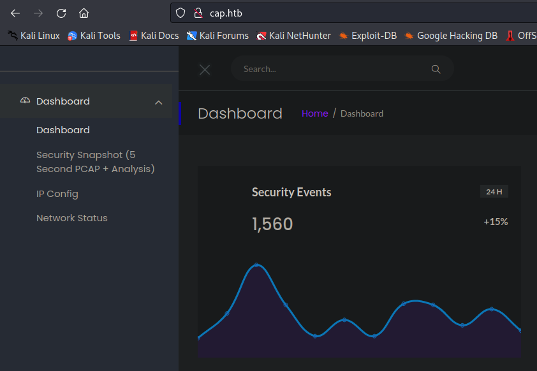Open the IP Config page
This screenshot has width=537, height=371.
tap(57, 193)
